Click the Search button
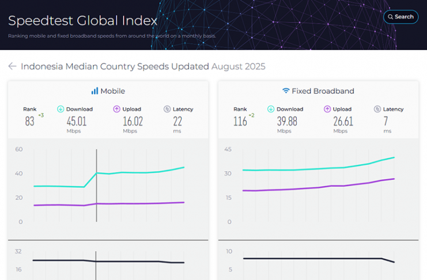 400,17
